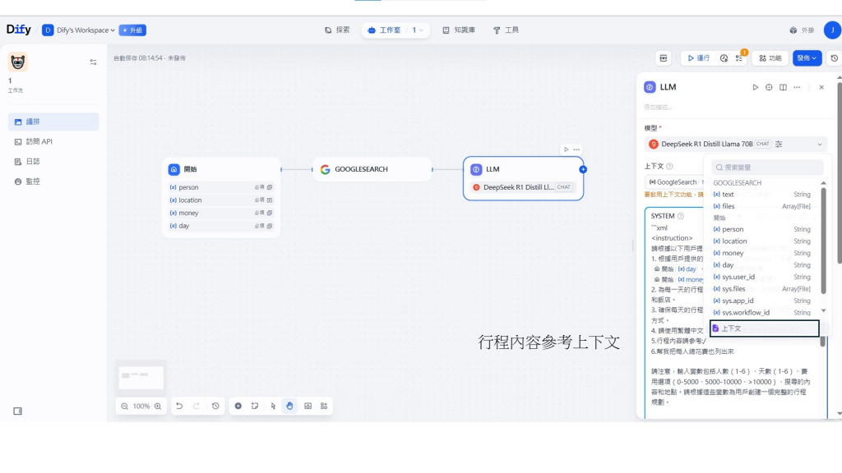
Task: Expand the app selector next to 工作室
Action: (417, 30)
